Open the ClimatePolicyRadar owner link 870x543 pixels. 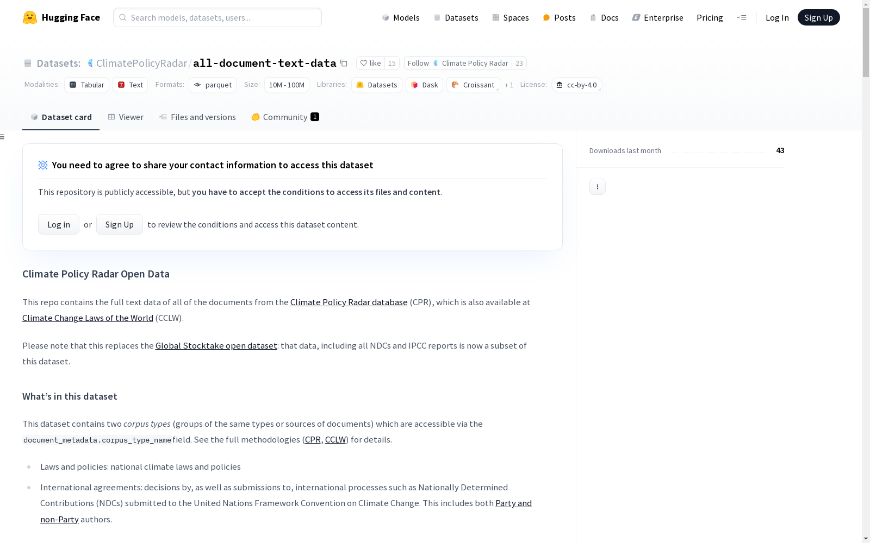coord(141,63)
